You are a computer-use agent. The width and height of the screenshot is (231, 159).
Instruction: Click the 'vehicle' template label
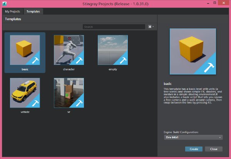pos(25,112)
